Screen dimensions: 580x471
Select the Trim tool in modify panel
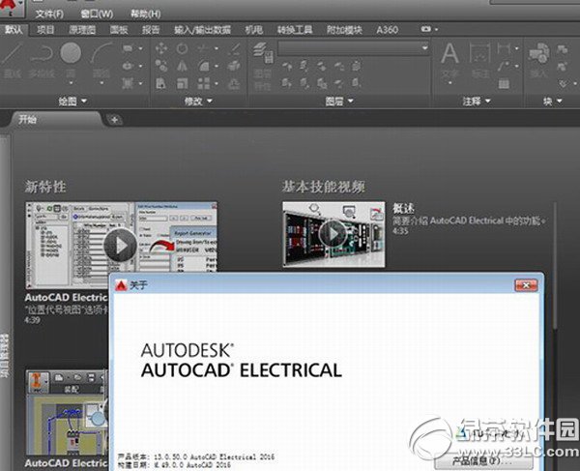[x=203, y=48]
